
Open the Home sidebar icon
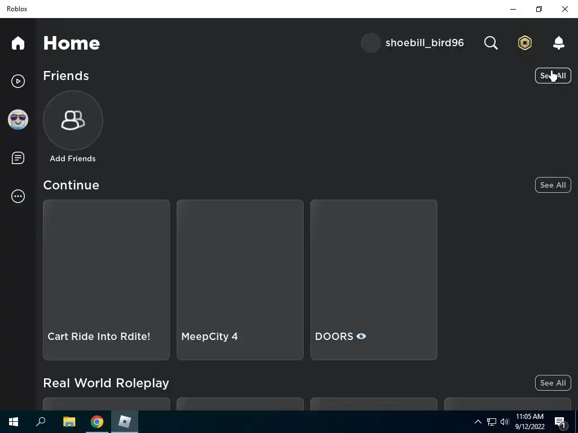(17, 43)
